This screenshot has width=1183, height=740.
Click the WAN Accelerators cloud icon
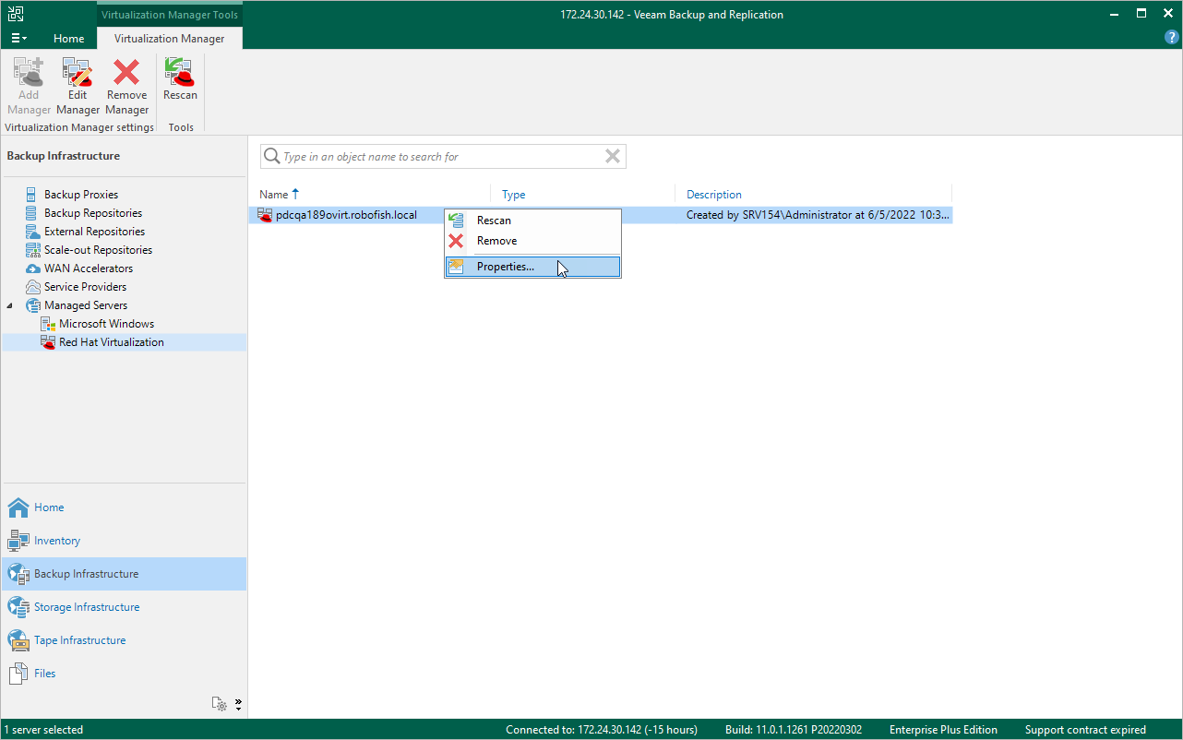(x=33, y=269)
